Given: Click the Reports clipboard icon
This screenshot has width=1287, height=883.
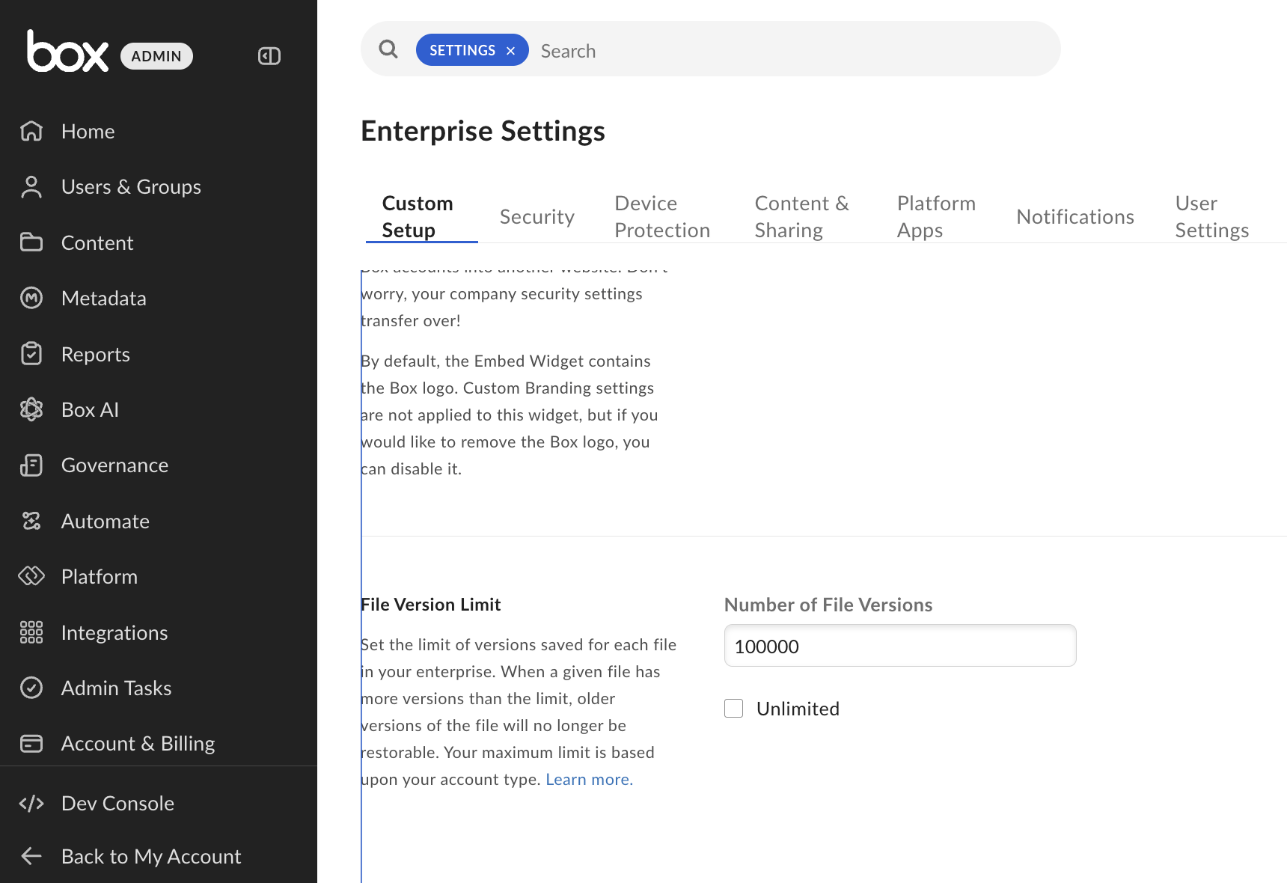Looking at the screenshot, I should point(31,354).
